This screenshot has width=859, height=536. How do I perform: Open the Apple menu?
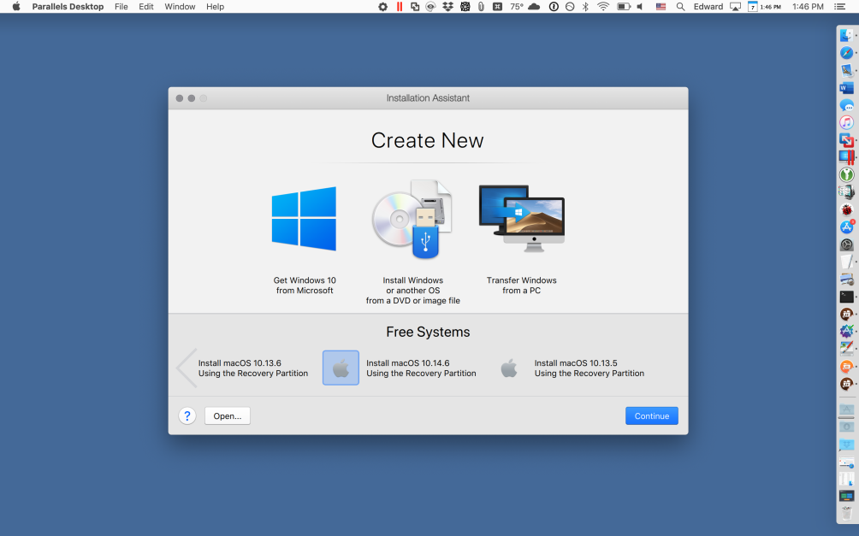(16, 7)
